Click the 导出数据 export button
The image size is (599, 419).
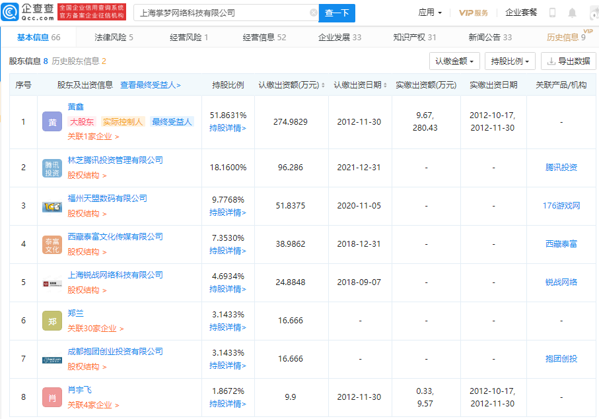click(569, 61)
